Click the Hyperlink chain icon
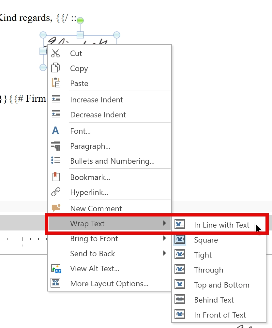The image size is (272, 328). click(56, 192)
